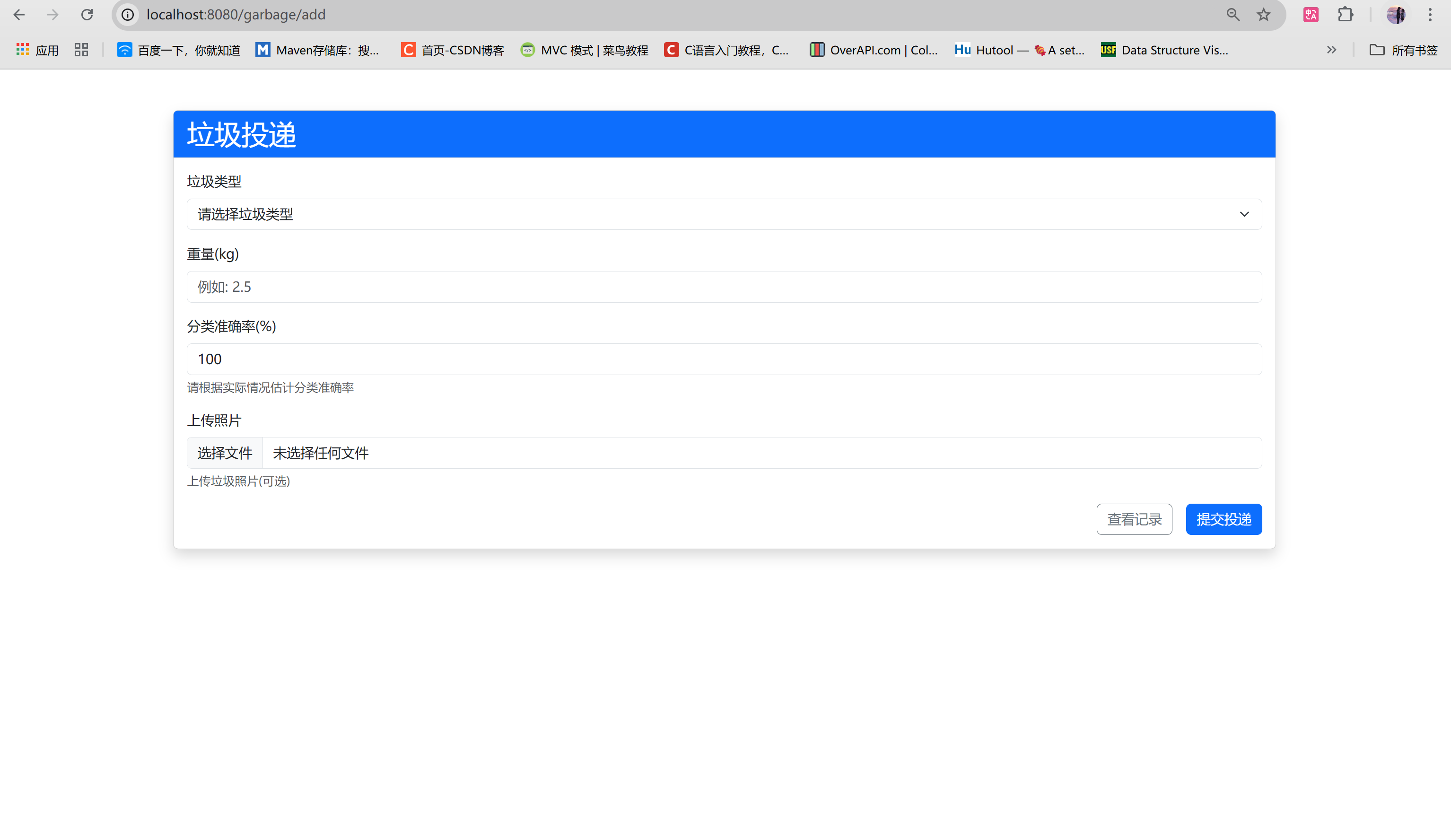Open the translate extension icon

pos(1311,15)
